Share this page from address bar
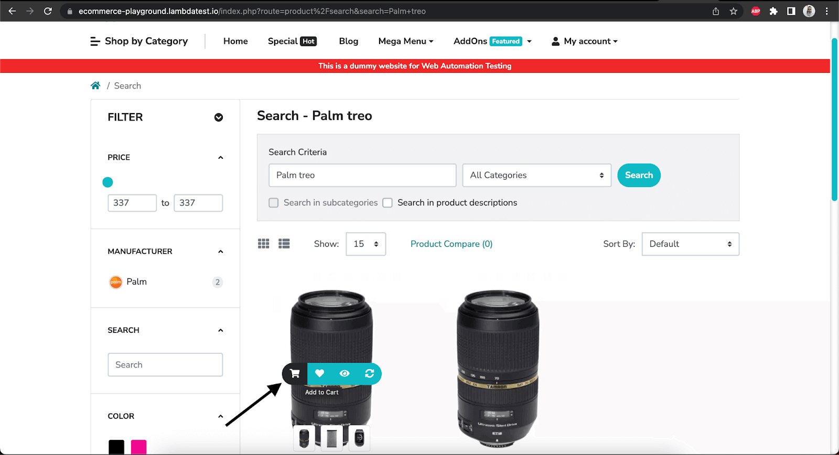Viewport: 839px width, 455px height. coord(716,11)
